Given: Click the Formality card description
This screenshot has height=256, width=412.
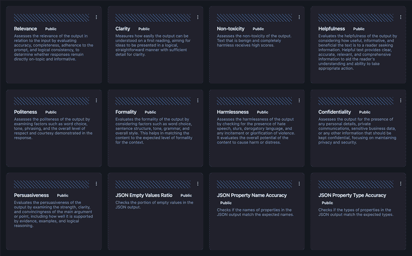Looking at the screenshot, I should click(x=153, y=131).
